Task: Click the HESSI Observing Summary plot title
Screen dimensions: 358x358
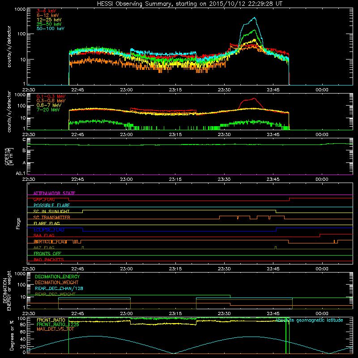Action: pyautogui.click(x=190, y=4)
